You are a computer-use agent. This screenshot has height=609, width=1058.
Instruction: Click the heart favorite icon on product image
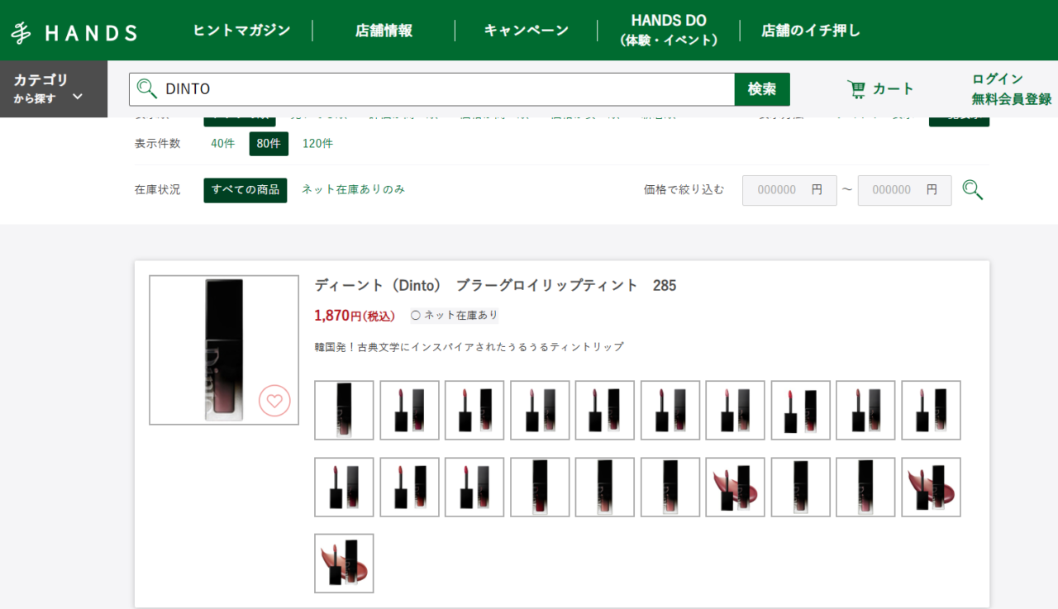(x=275, y=401)
